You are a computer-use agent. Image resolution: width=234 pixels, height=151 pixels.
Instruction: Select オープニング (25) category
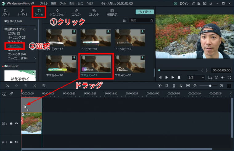[17, 37]
